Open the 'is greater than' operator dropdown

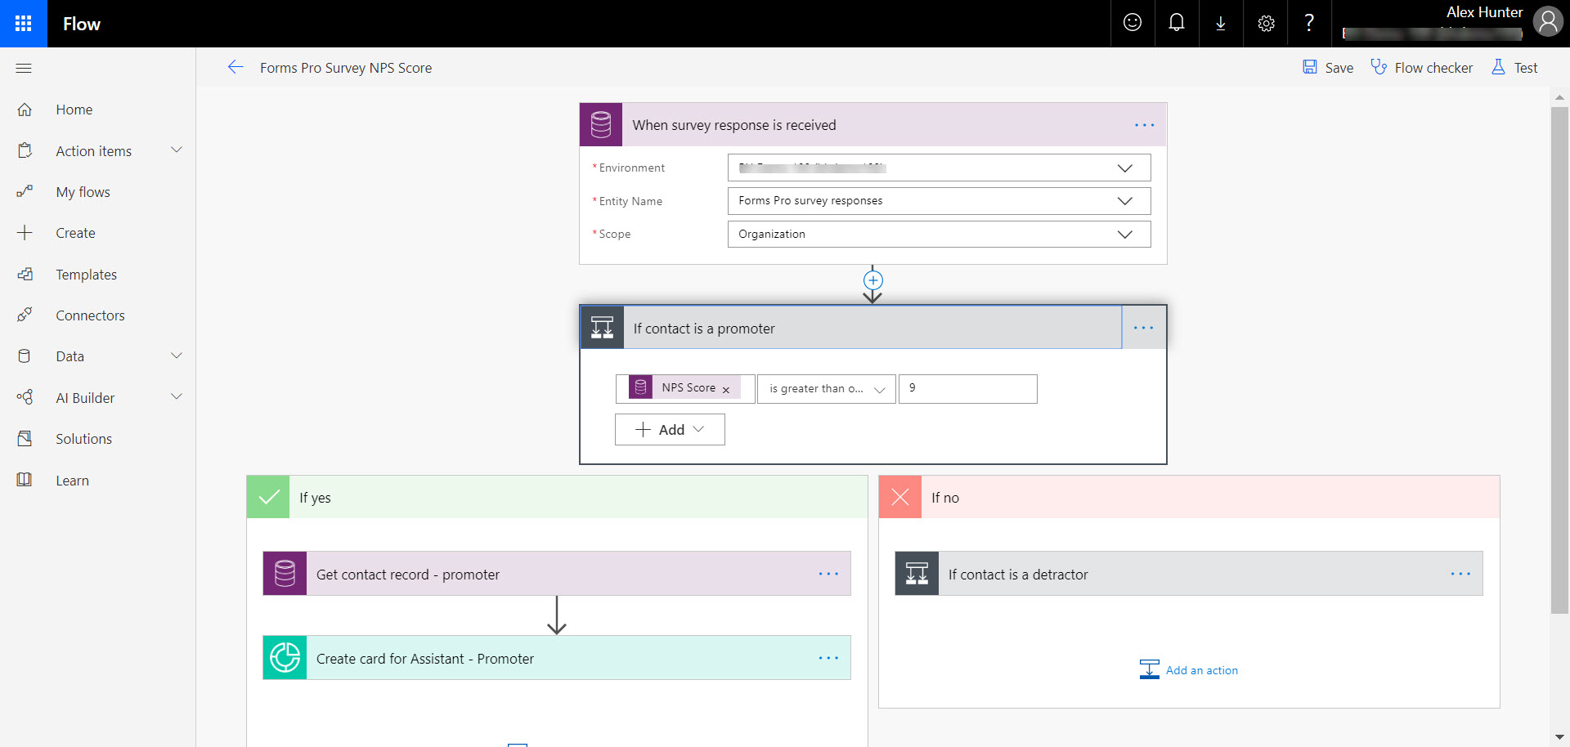click(x=826, y=389)
